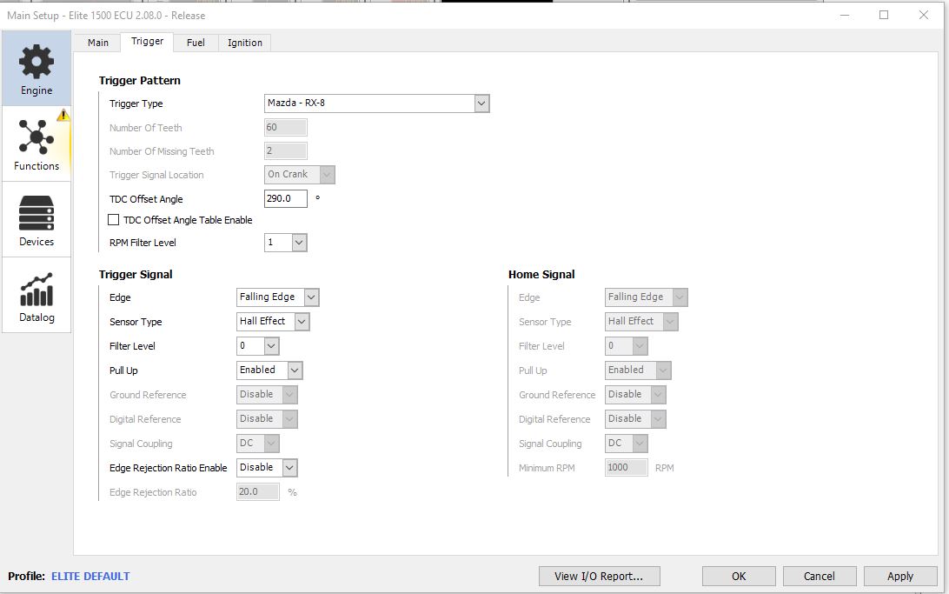
Task: Open Trigger Signal Edge dropdown
Action: [311, 297]
